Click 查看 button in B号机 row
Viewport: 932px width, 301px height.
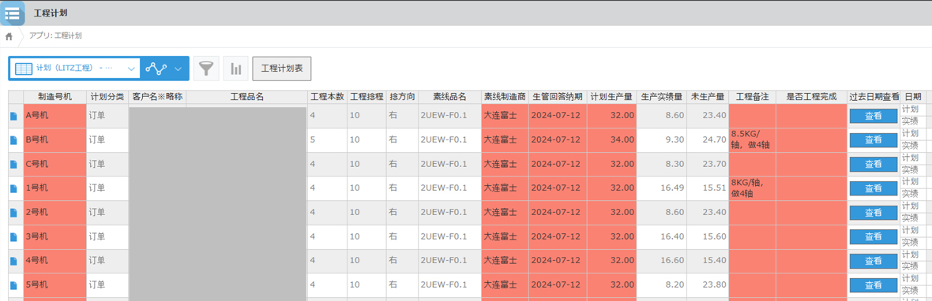pos(873,139)
